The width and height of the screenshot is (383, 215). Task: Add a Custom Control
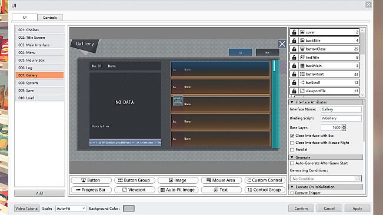tap(265, 180)
